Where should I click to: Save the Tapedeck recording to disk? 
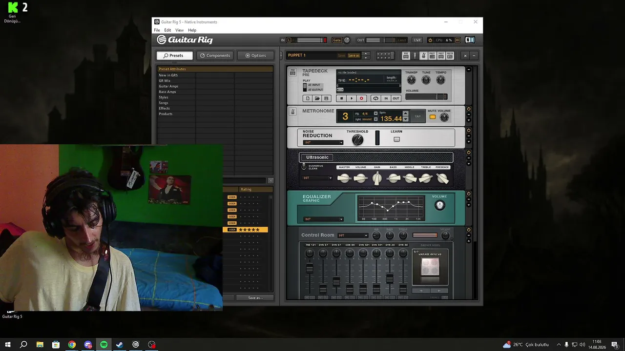tap(326, 98)
